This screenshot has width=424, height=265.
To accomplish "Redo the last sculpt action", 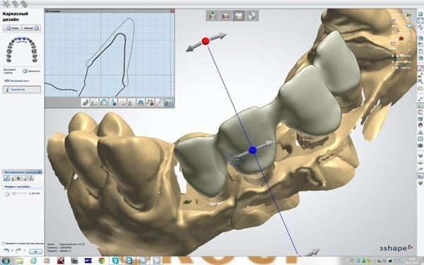I will (x=18, y=251).
